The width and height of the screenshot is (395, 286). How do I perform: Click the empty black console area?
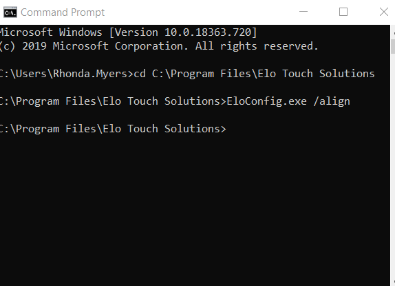194,207
